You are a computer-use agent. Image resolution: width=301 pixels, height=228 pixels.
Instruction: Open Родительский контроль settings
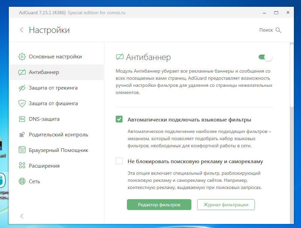56,135
